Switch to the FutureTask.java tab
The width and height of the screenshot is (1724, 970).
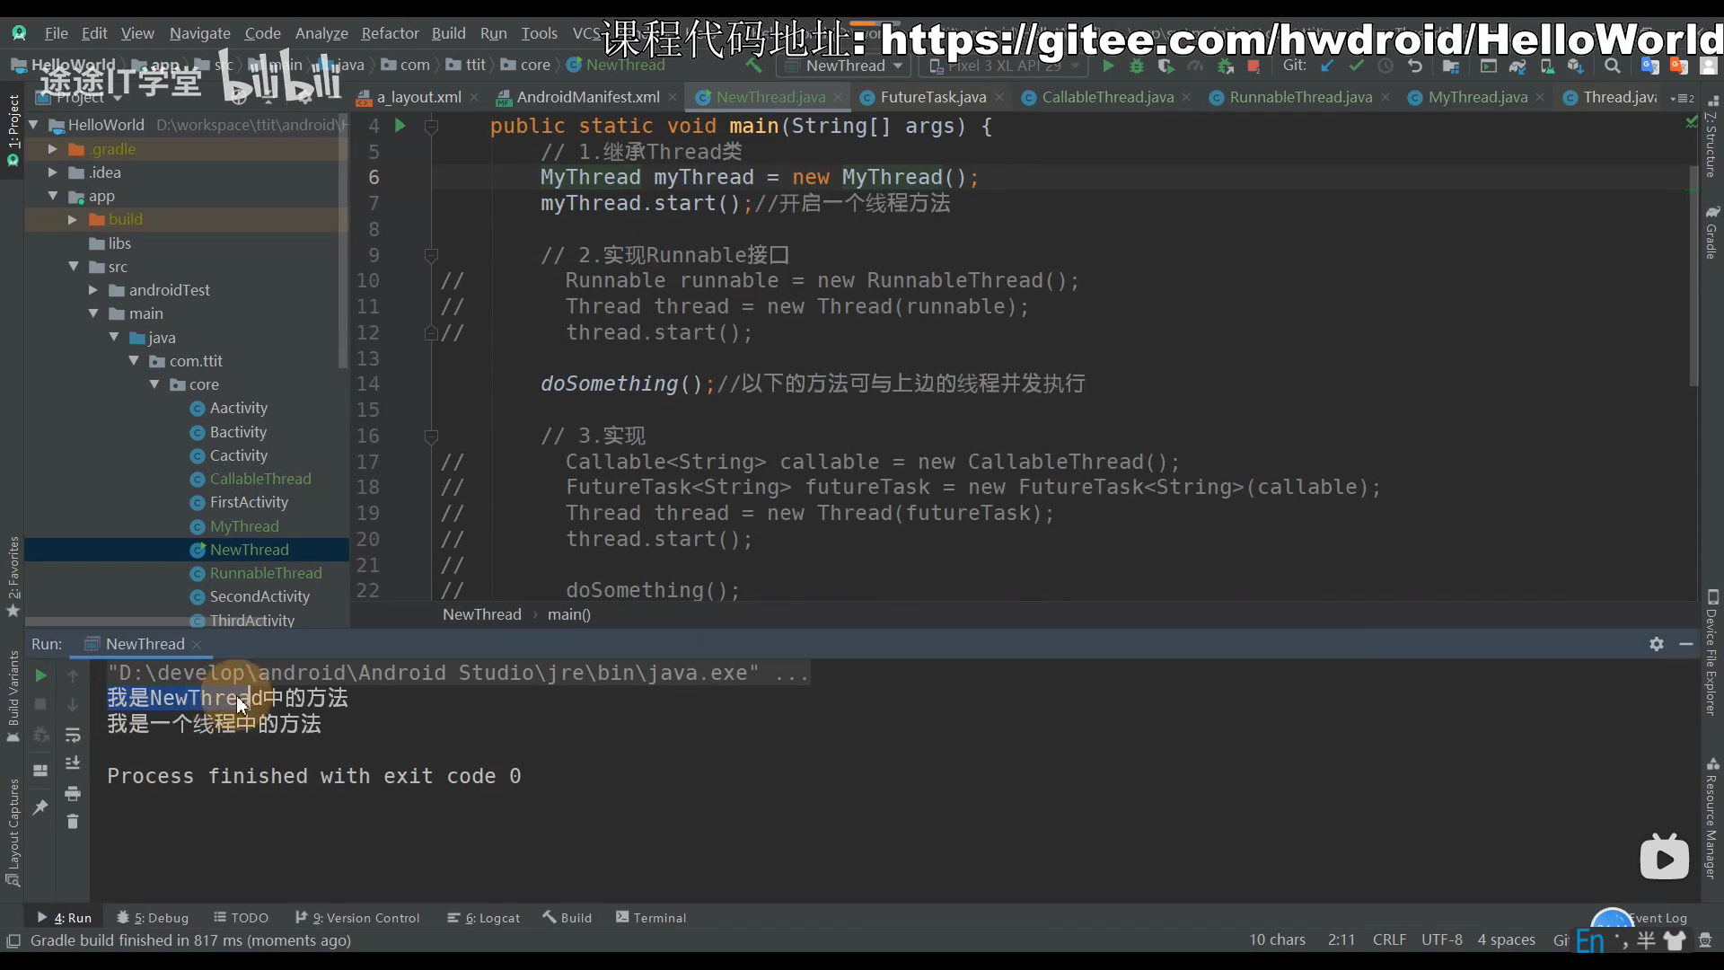tap(932, 97)
